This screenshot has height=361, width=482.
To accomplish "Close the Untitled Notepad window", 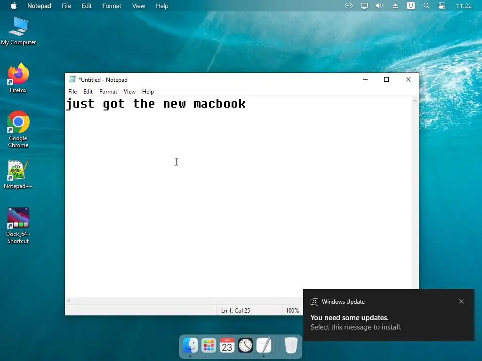I will click(x=408, y=79).
